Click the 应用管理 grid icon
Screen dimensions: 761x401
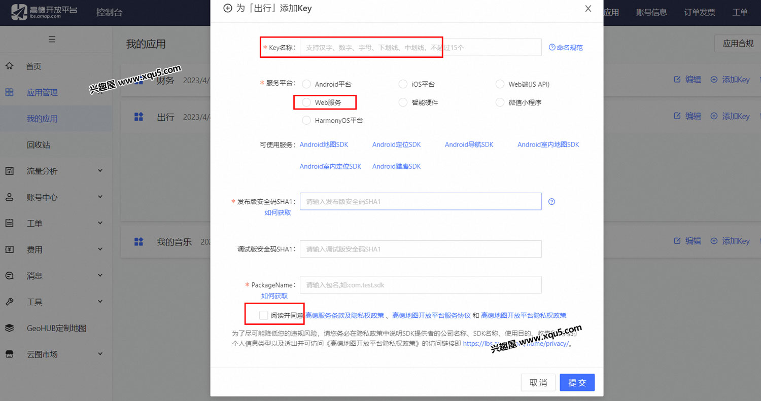click(x=9, y=92)
